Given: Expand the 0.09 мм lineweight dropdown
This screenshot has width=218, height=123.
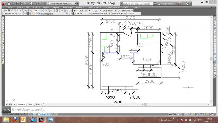Looking at the screenshot, I should tap(119, 13).
